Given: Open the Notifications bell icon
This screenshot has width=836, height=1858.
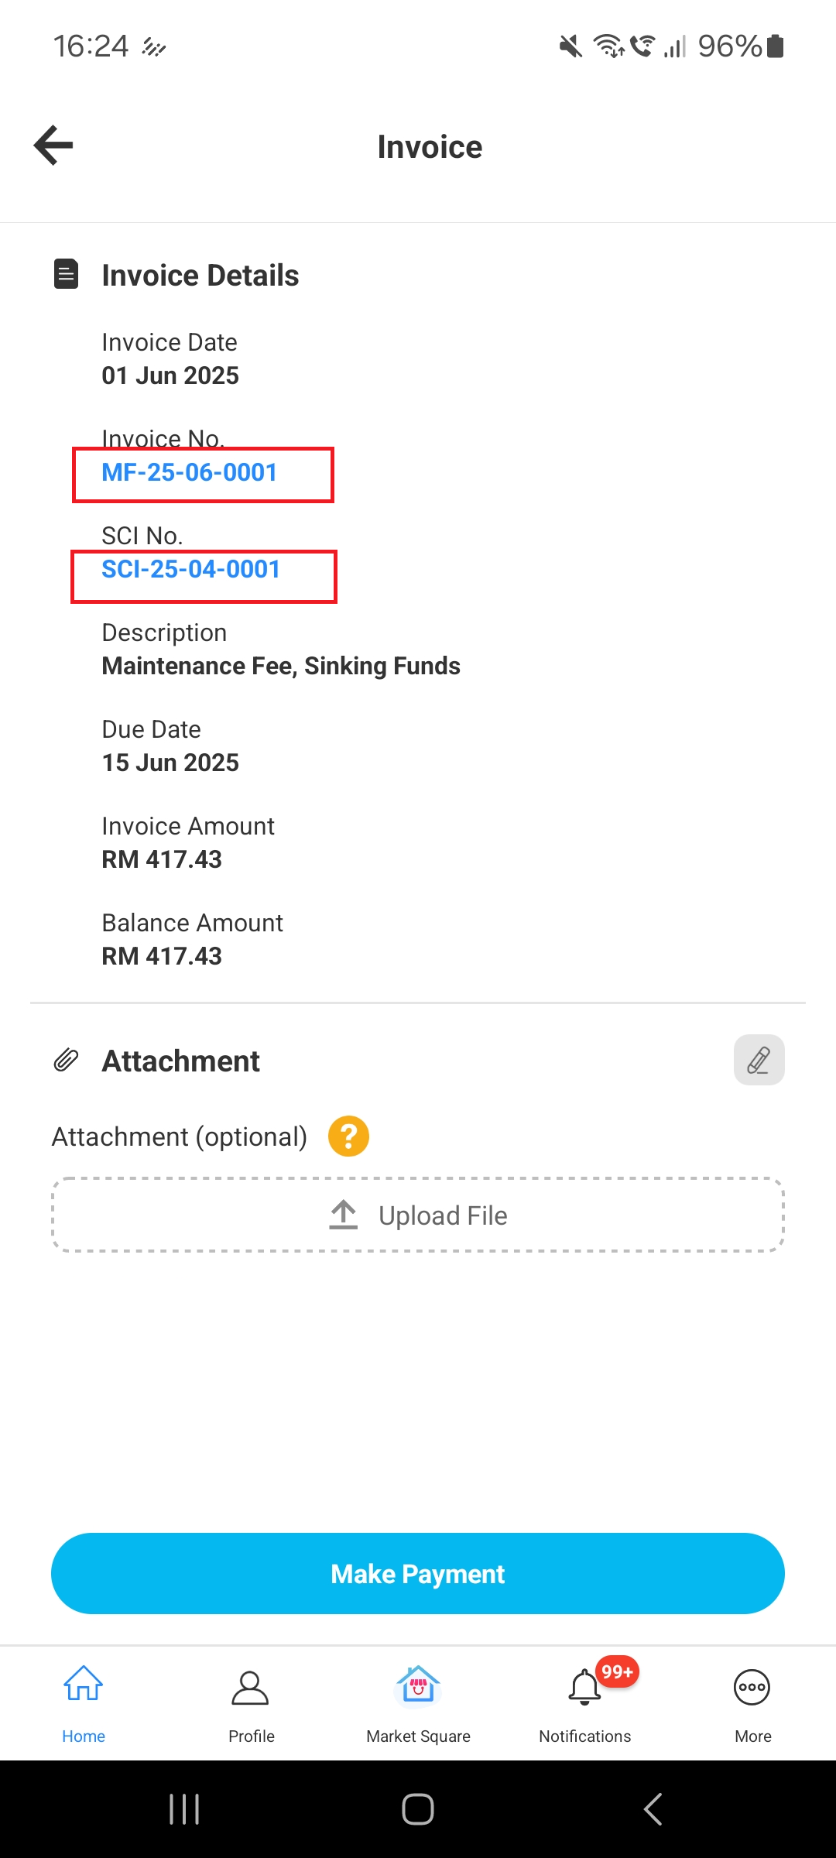Looking at the screenshot, I should tap(584, 1688).
